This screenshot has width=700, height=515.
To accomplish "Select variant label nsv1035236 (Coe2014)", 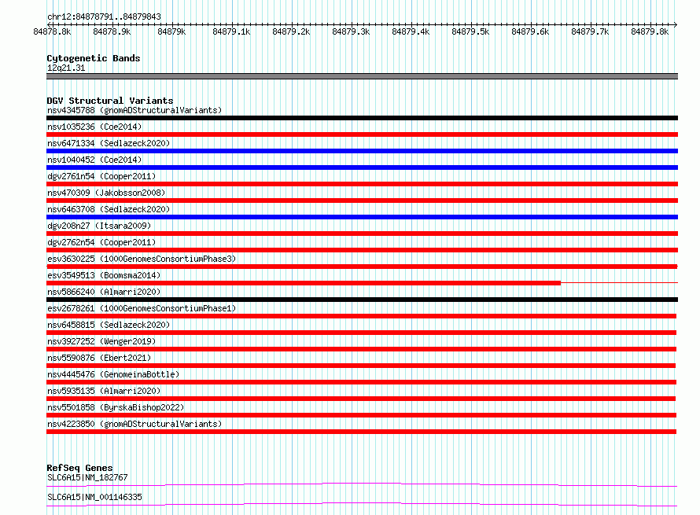I will (94, 127).
